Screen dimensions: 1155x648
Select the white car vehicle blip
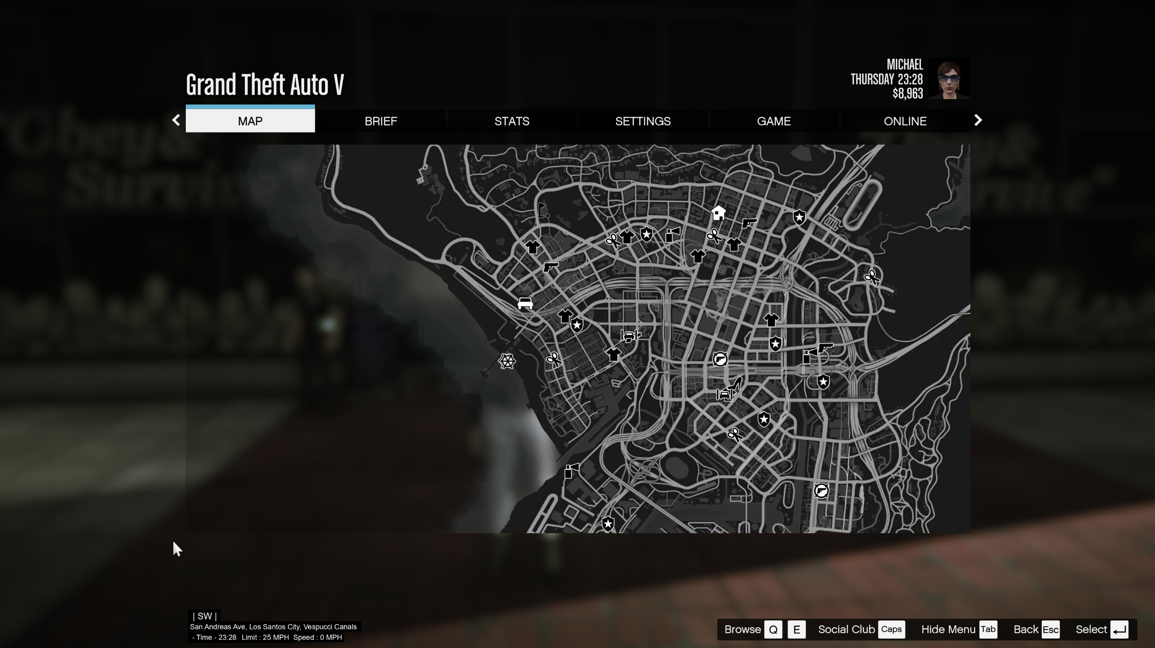(525, 304)
